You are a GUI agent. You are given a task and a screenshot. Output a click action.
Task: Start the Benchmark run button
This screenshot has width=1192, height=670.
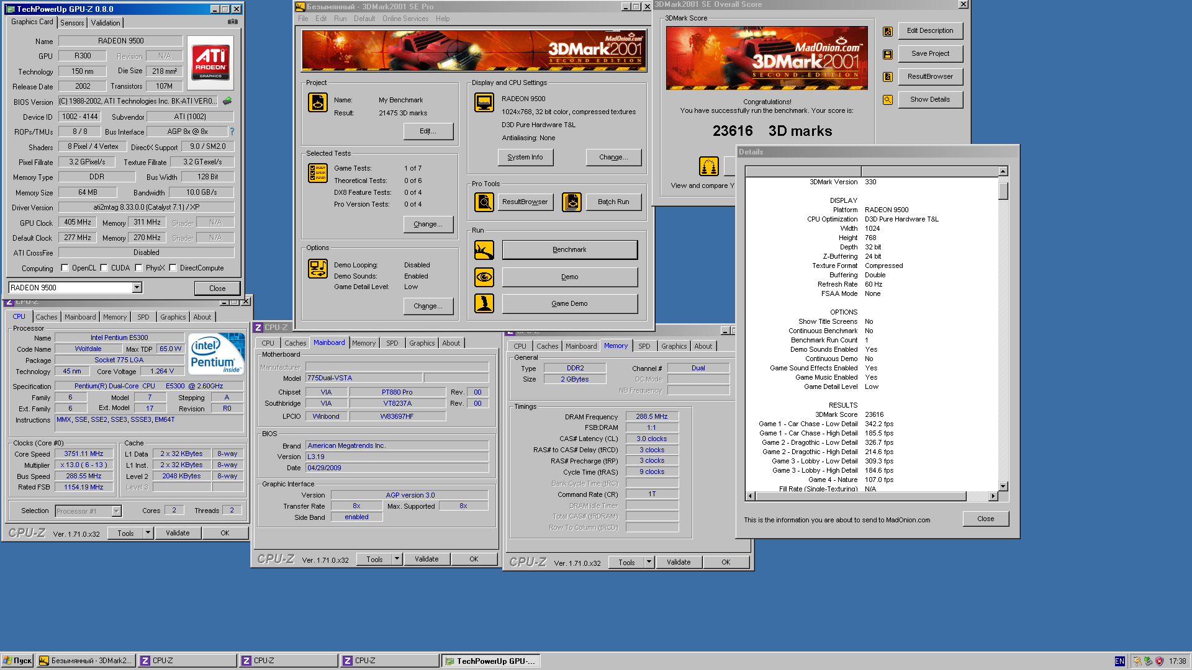[x=569, y=249]
